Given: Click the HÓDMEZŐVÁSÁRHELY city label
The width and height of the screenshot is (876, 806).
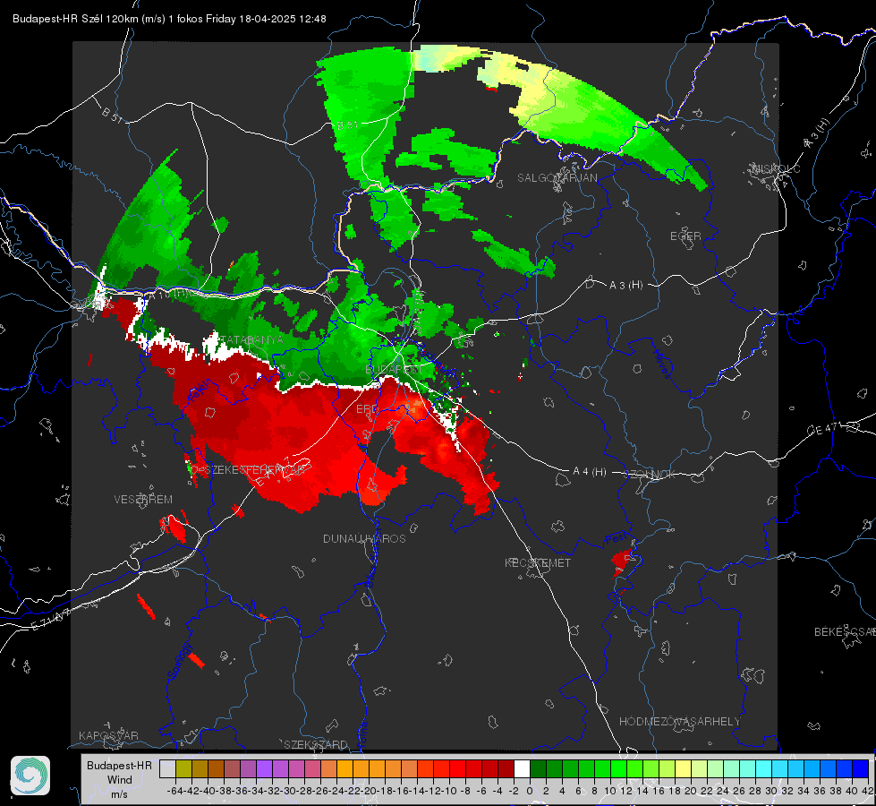Looking at the screenshot, I should click(x=679, y=722).
